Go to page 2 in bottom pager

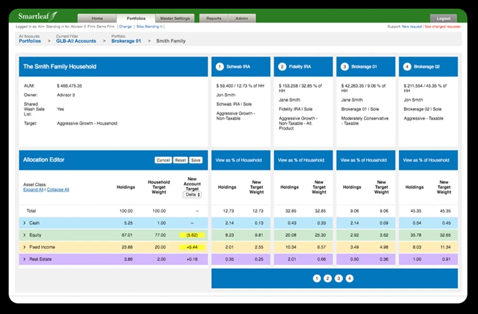click(328, 278)
